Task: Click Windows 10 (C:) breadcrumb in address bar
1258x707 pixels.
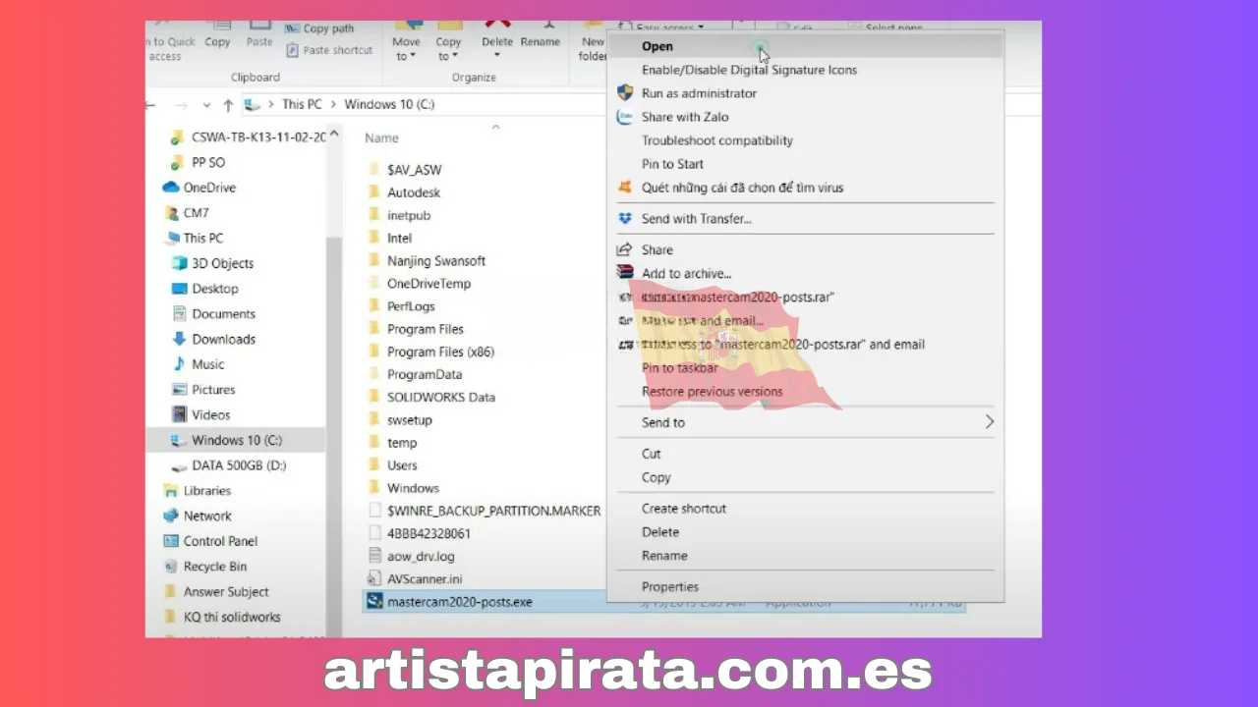Action: tap(389, 104)
